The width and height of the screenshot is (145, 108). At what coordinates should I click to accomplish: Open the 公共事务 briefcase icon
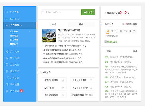point(7,19)
